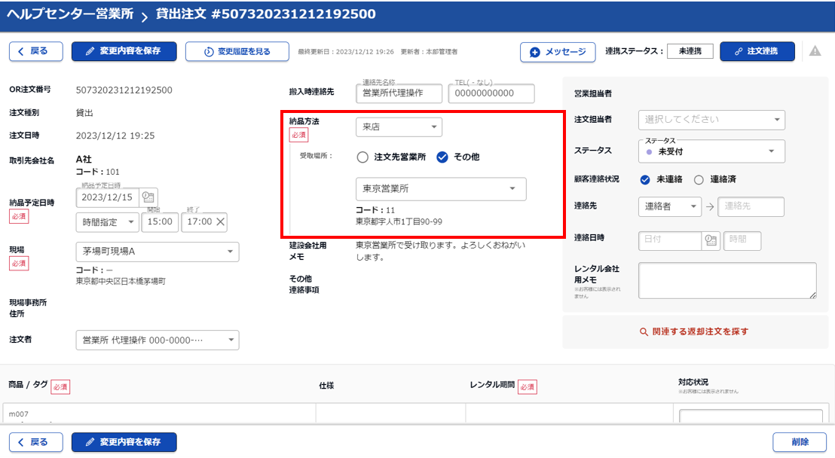Select その他 pickup location option
The height and width of the screenshot is (458, 835).
pyautogui.click(x=442, y=157)
